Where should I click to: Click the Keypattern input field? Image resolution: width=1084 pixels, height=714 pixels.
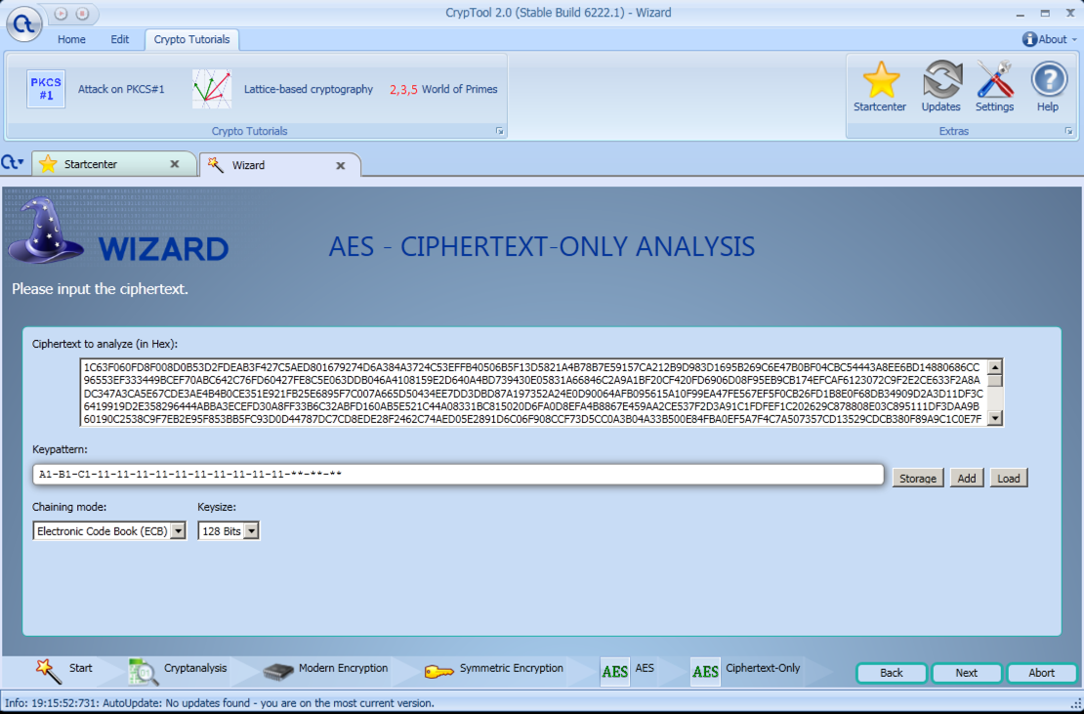click(458, 474)
